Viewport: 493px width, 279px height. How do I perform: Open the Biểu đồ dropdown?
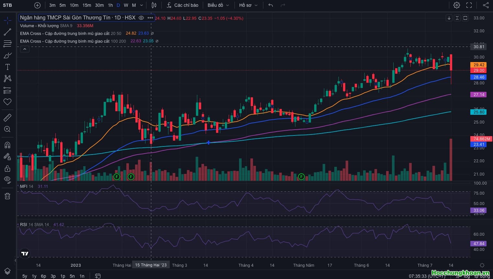point(218,5)
